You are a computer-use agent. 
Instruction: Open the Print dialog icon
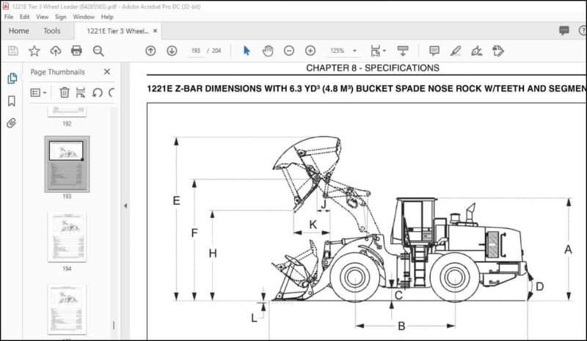pos(76,51)
